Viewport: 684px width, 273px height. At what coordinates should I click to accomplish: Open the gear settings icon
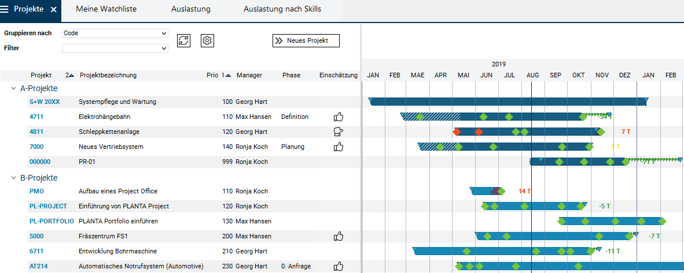point(207,40)
